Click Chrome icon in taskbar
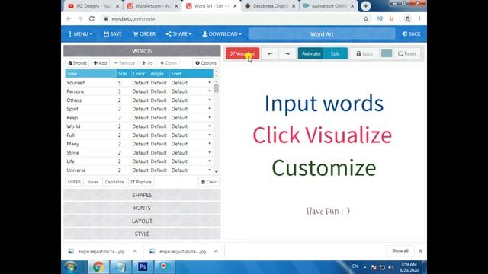Viewport: 488px width, 274px height. click(x=98, y=267)
